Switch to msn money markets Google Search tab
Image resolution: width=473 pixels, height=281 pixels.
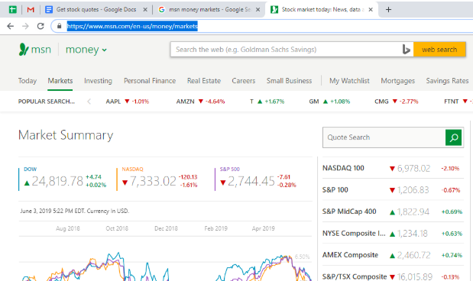tap(209, 10)
